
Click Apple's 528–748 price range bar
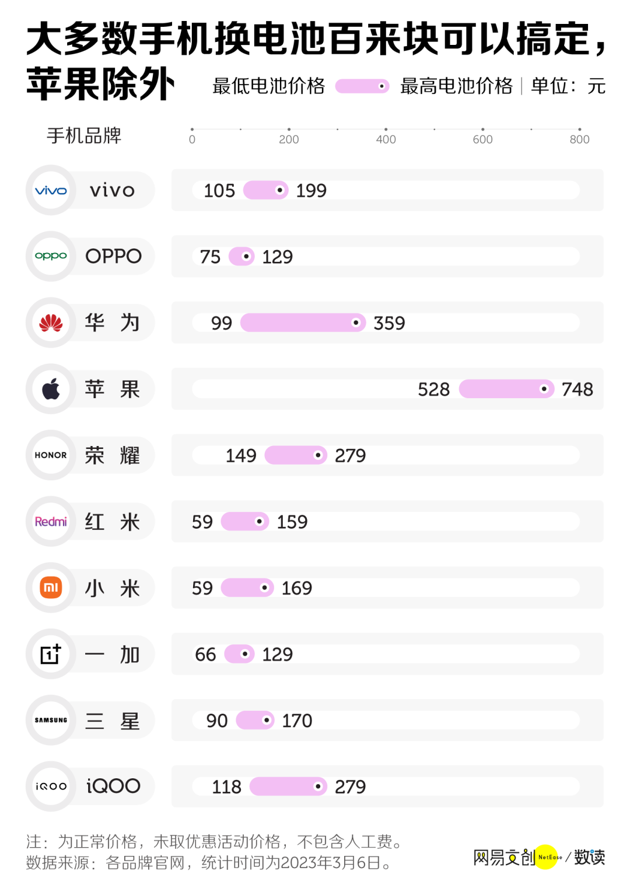click(x=506, y=389)
